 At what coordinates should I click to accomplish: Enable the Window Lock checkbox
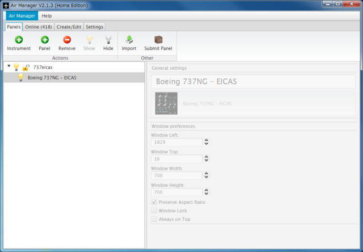pos(154,211)
